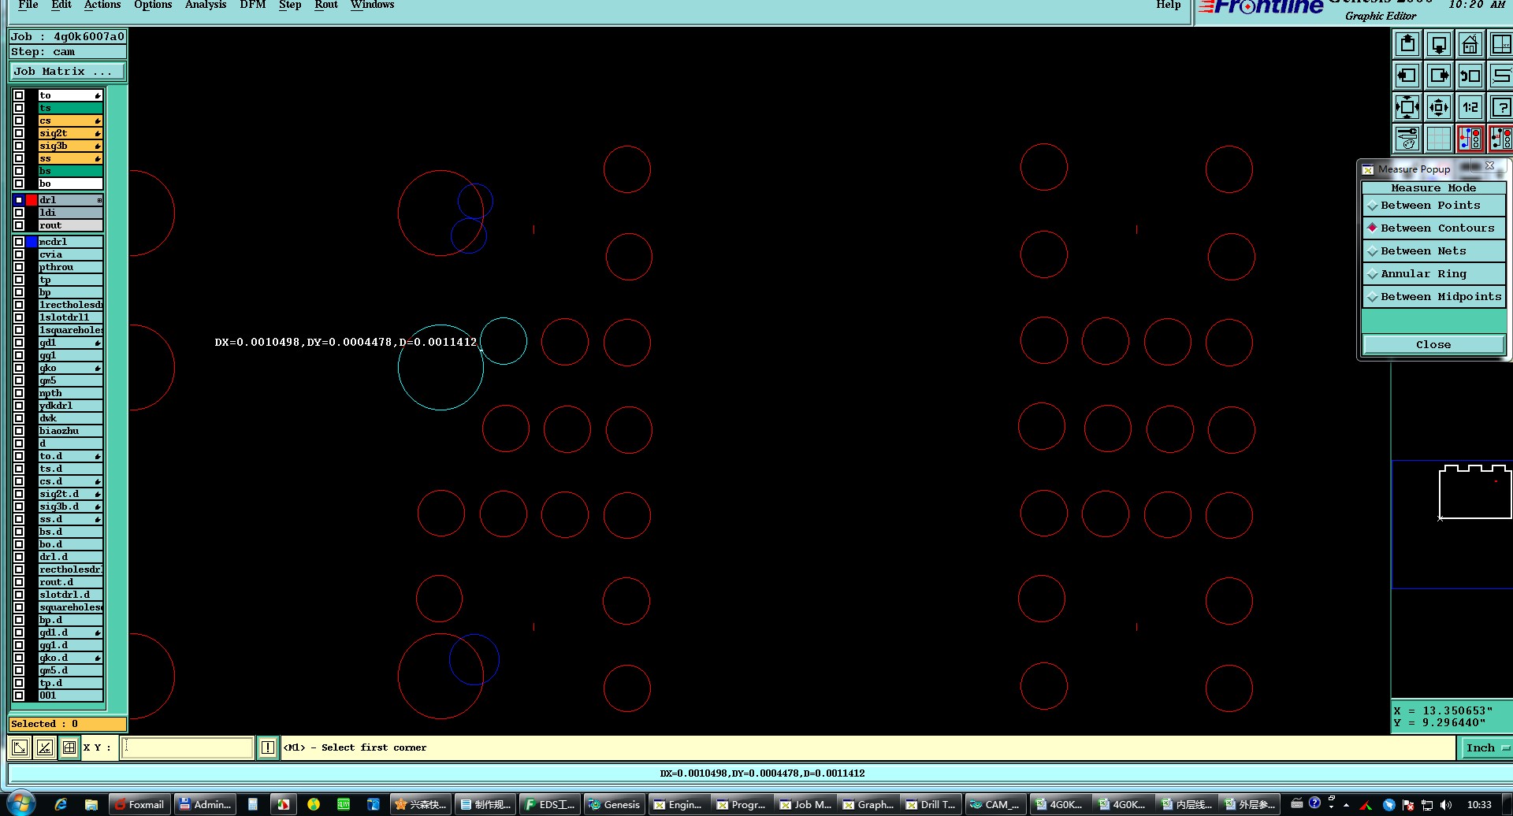Open the Edit menu
The height and width of the screenshot is (816, 1513).
[61, 5]
